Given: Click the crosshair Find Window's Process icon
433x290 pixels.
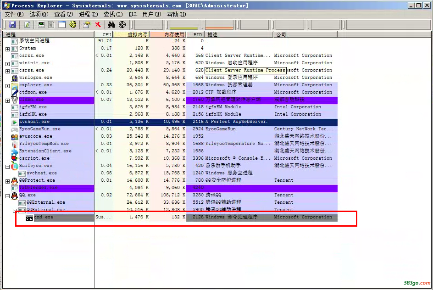Looking at the screenshot, I should [x=122, y=25].
